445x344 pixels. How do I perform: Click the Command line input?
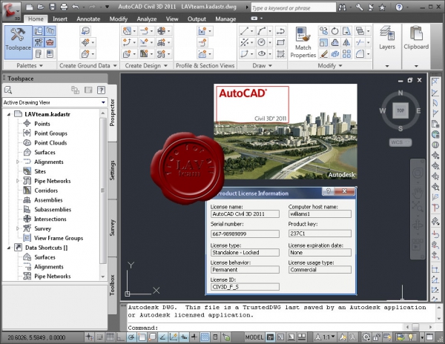click(x=264, y=328)
